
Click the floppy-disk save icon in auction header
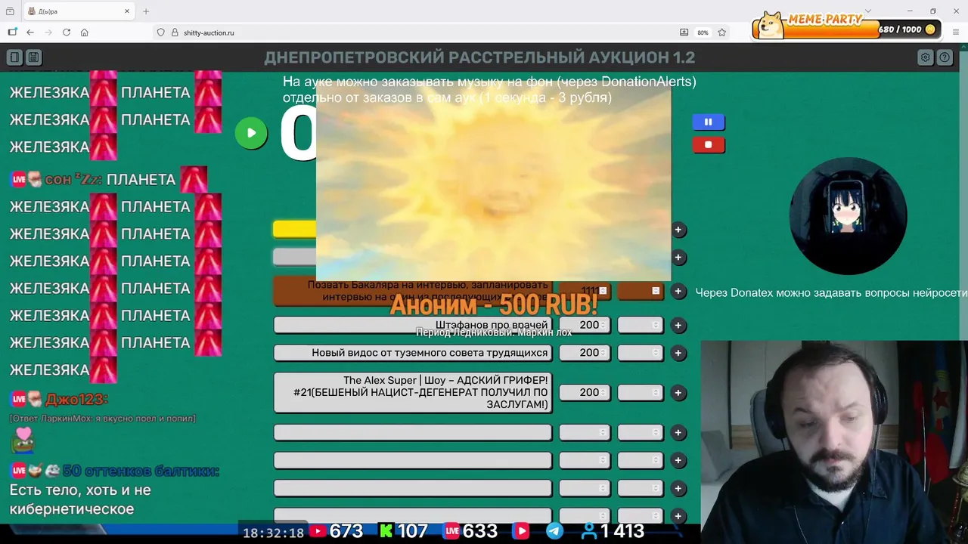coord(33,57)
